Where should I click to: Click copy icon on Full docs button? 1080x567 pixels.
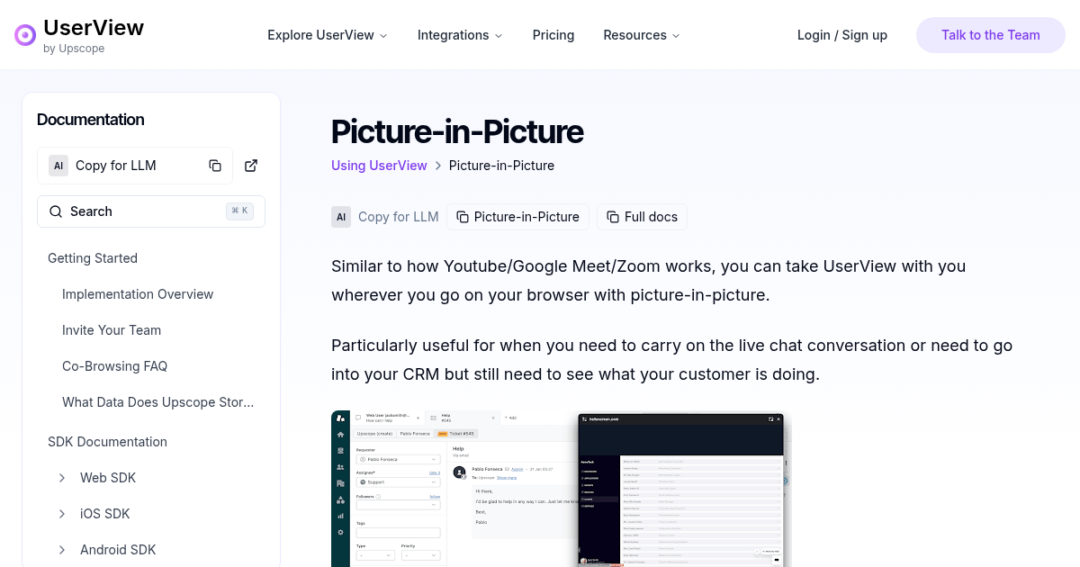[613, 217]
